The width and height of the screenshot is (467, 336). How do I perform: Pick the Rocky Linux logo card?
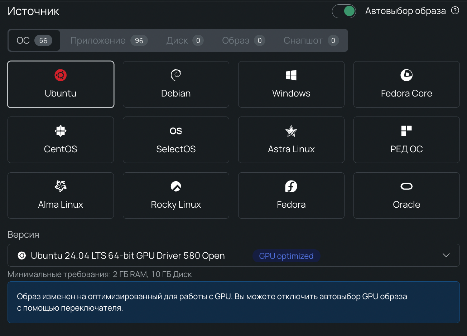click(176, 196)
